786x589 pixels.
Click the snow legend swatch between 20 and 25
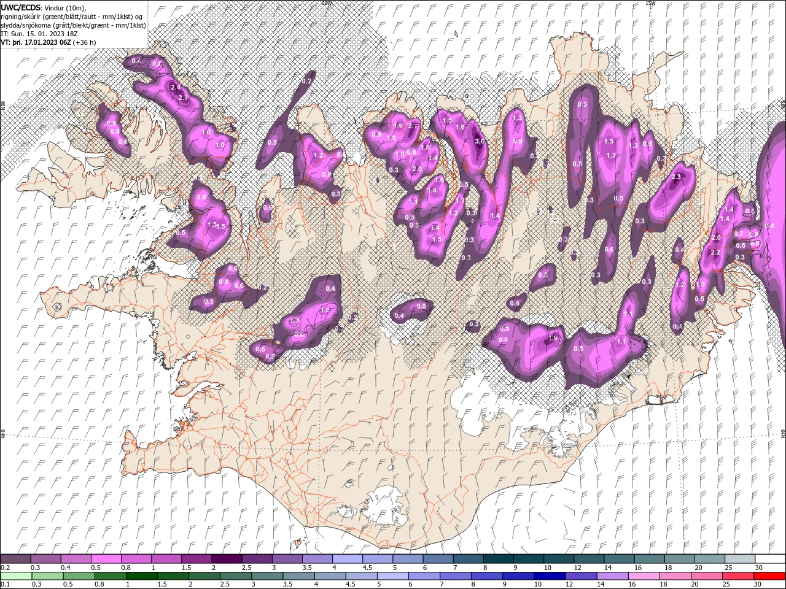coord(709,559)
